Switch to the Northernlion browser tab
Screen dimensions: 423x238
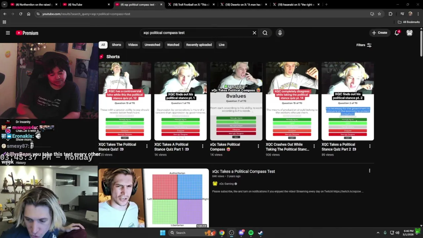[34, 5]
